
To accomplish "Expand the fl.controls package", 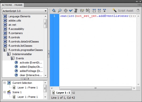I will coord(14,37).
